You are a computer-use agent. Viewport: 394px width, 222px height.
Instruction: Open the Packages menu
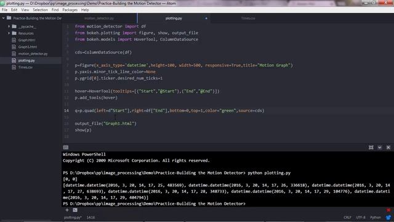point(70,10)
